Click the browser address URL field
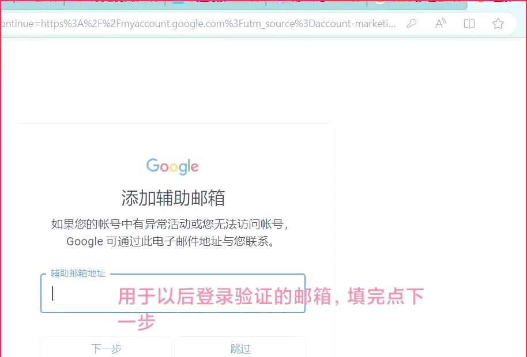Image resolution: width=527 pixels, height=357 pixels. (198, 24)
